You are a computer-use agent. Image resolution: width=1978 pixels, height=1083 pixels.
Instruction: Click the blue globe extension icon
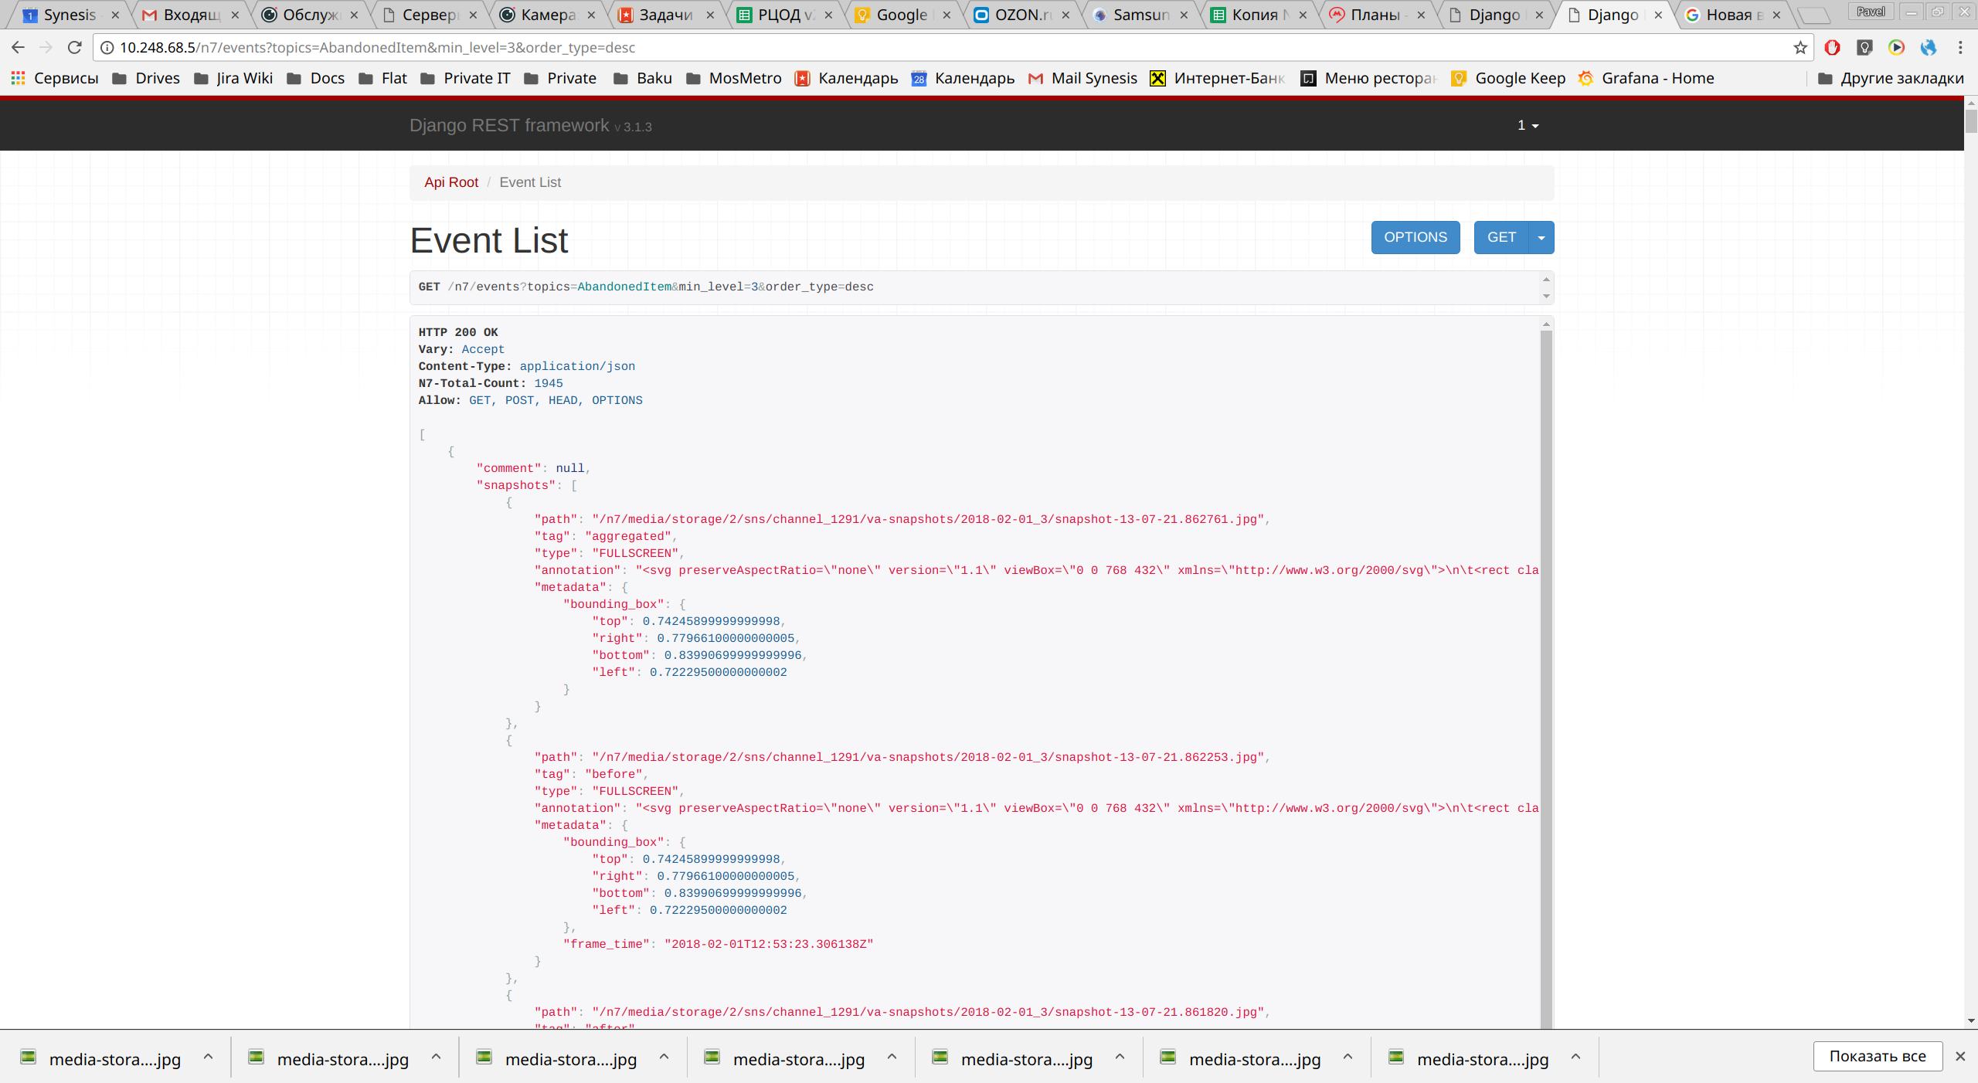click(1929, 47)
